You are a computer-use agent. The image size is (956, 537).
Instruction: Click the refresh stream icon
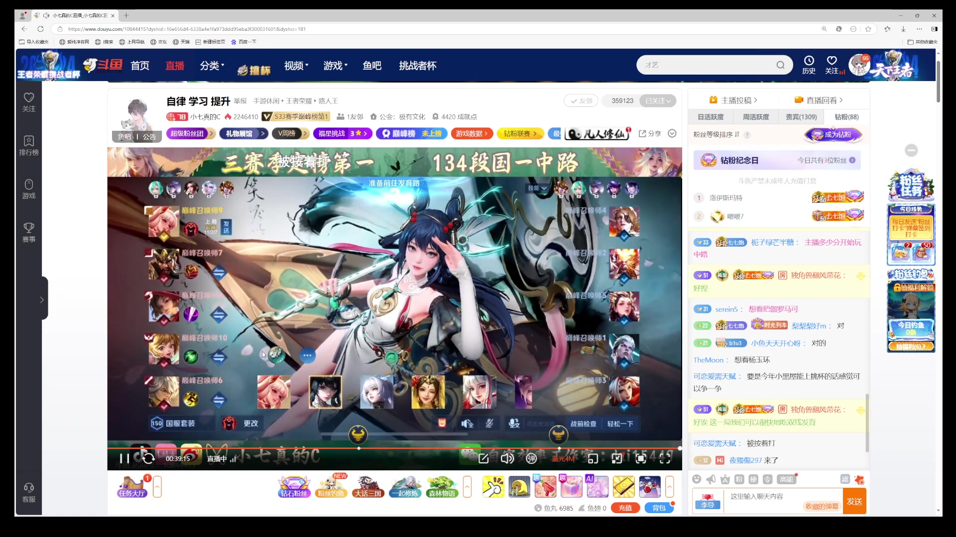click(148, 458)
